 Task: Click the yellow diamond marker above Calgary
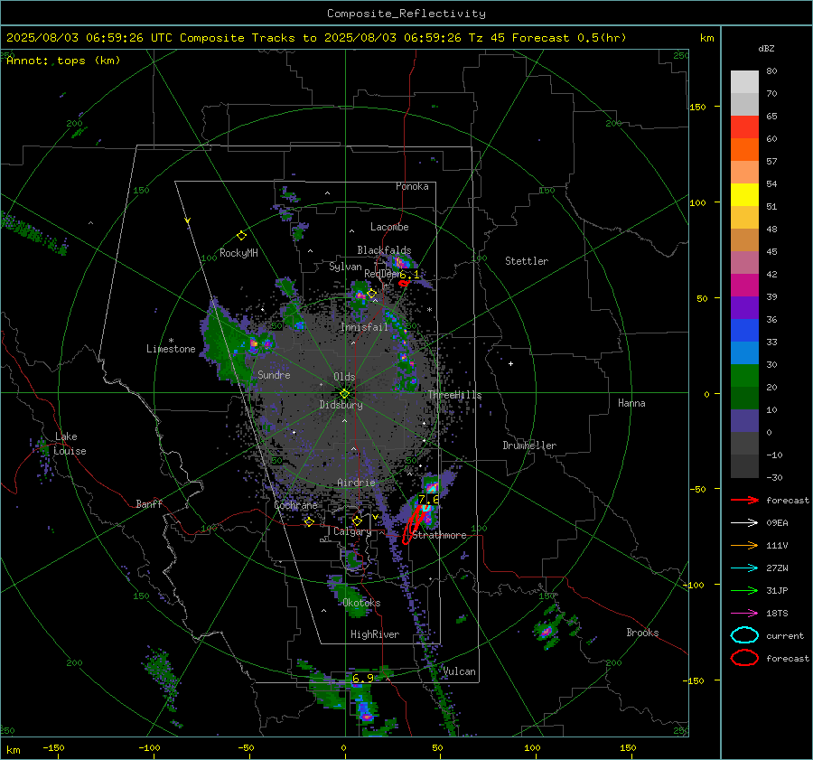[357, 521]
